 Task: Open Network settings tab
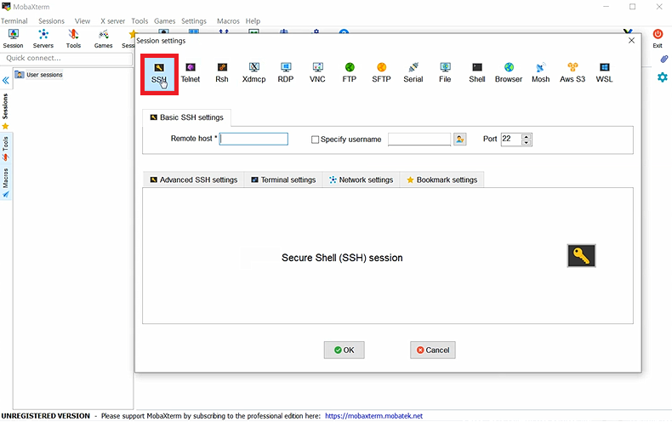pos(361,180)
